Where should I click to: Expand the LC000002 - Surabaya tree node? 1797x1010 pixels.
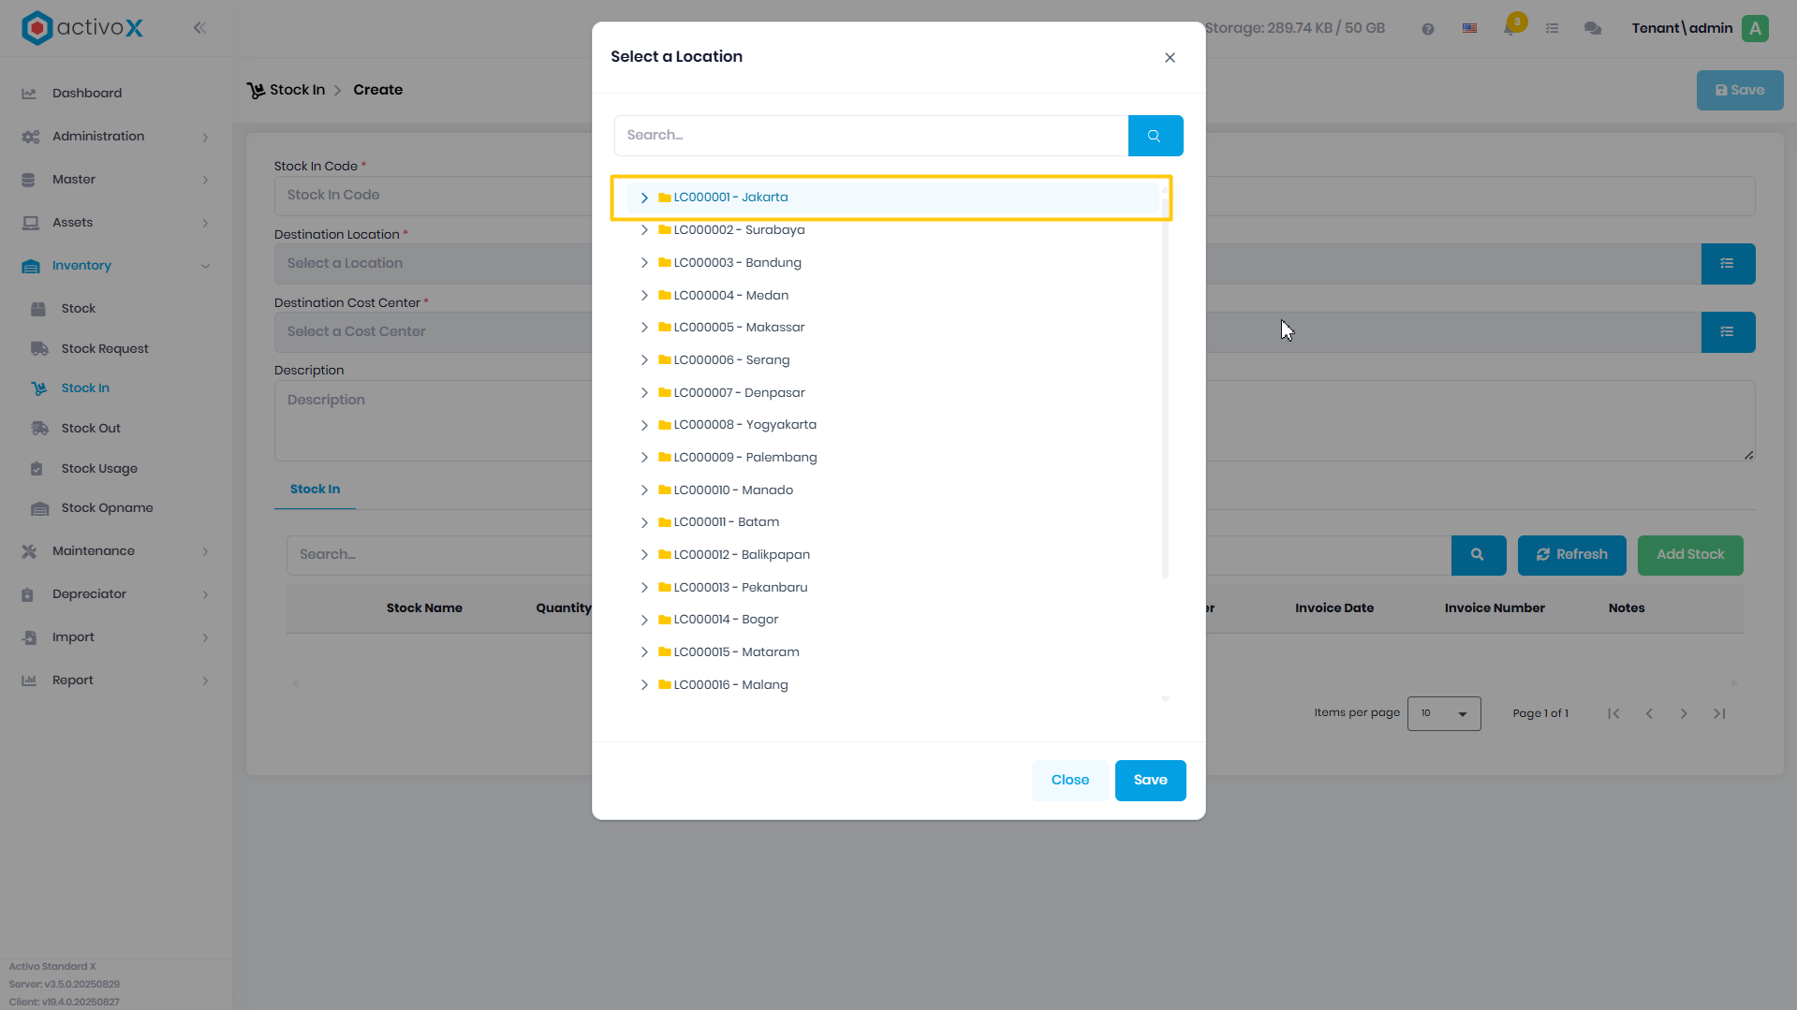point(644,230)
